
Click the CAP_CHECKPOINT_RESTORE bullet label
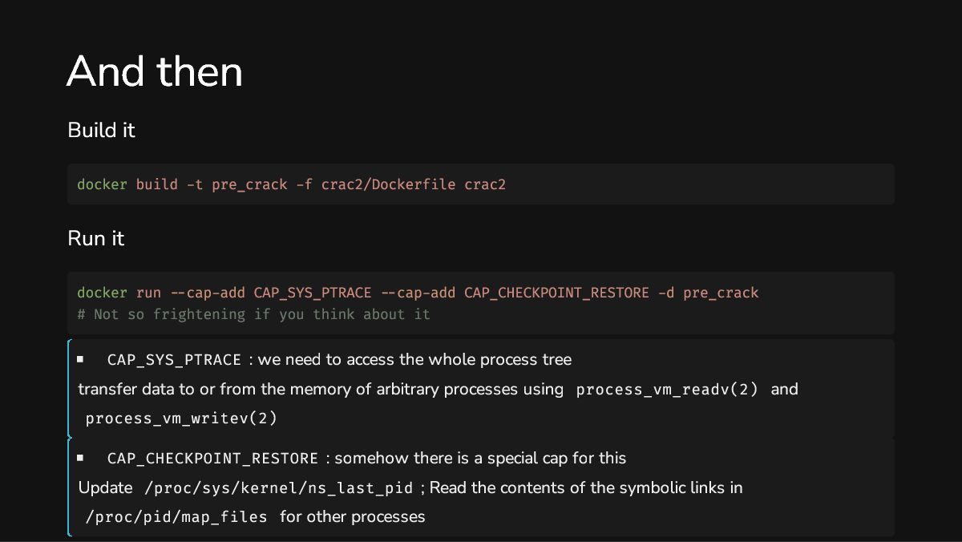coord(212,459)
